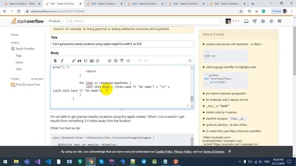Open the Users sidebar item
Screen dimensions: 296x166
[x=19, y=62]
